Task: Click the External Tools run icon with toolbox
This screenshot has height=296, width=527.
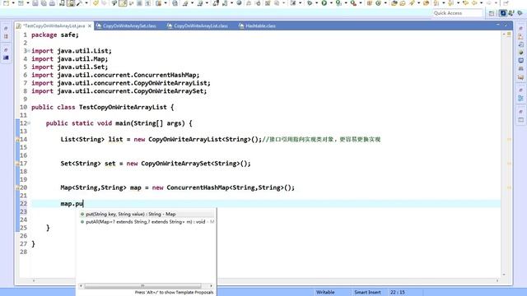Action: point(353,3)
